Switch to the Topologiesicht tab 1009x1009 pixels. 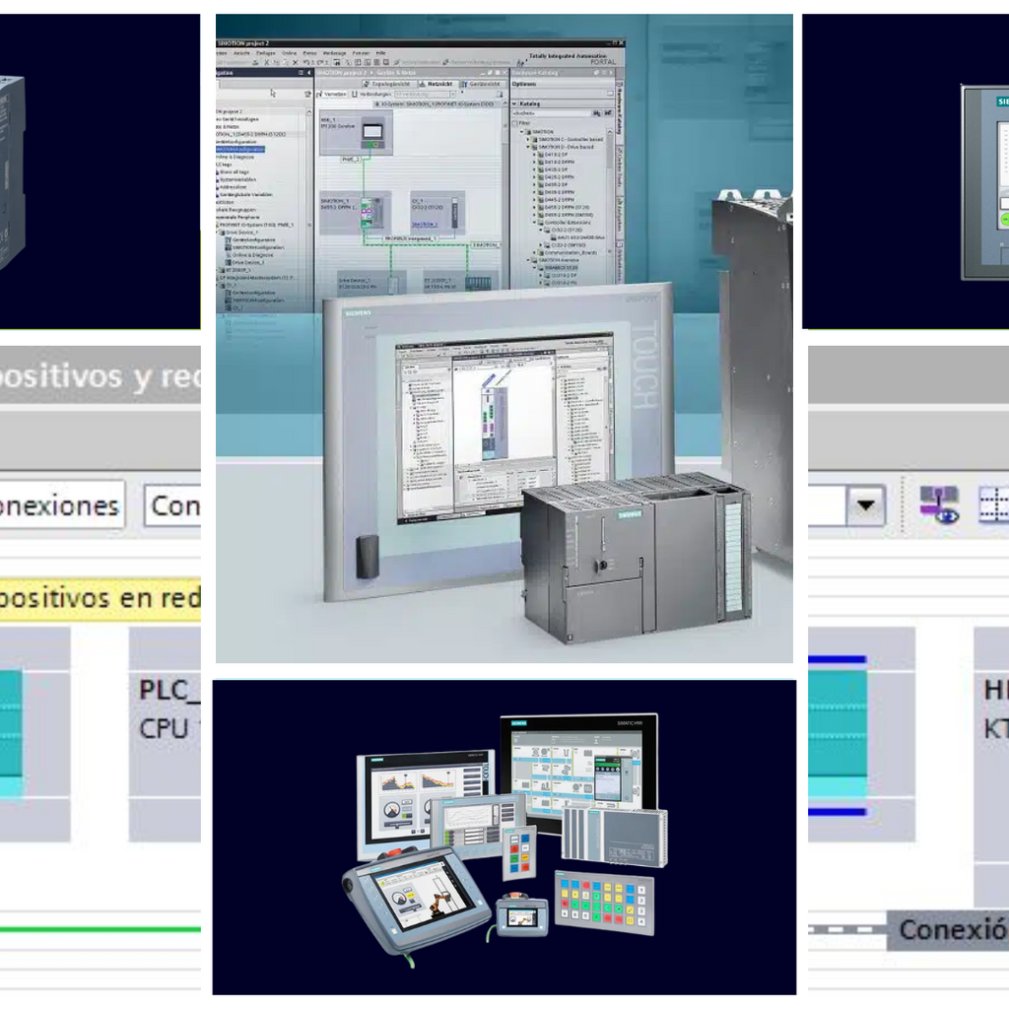(391, 84)
